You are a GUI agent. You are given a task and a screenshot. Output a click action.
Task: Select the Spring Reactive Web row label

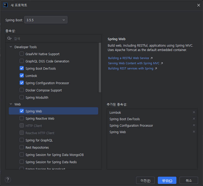(40, 119)
